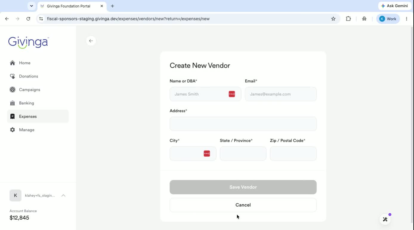Open the tools widget at bottom right
The image size is (414, 230).
tap(385, 219)
